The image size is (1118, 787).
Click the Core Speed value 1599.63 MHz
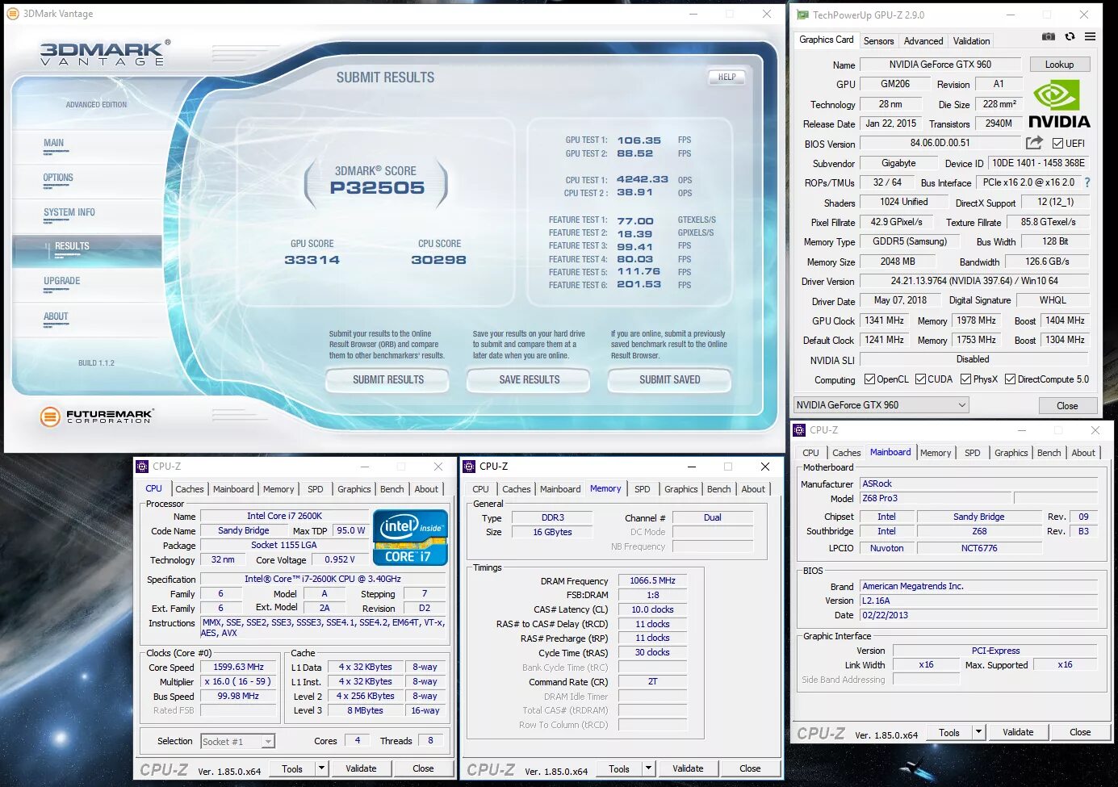point(239,667)
